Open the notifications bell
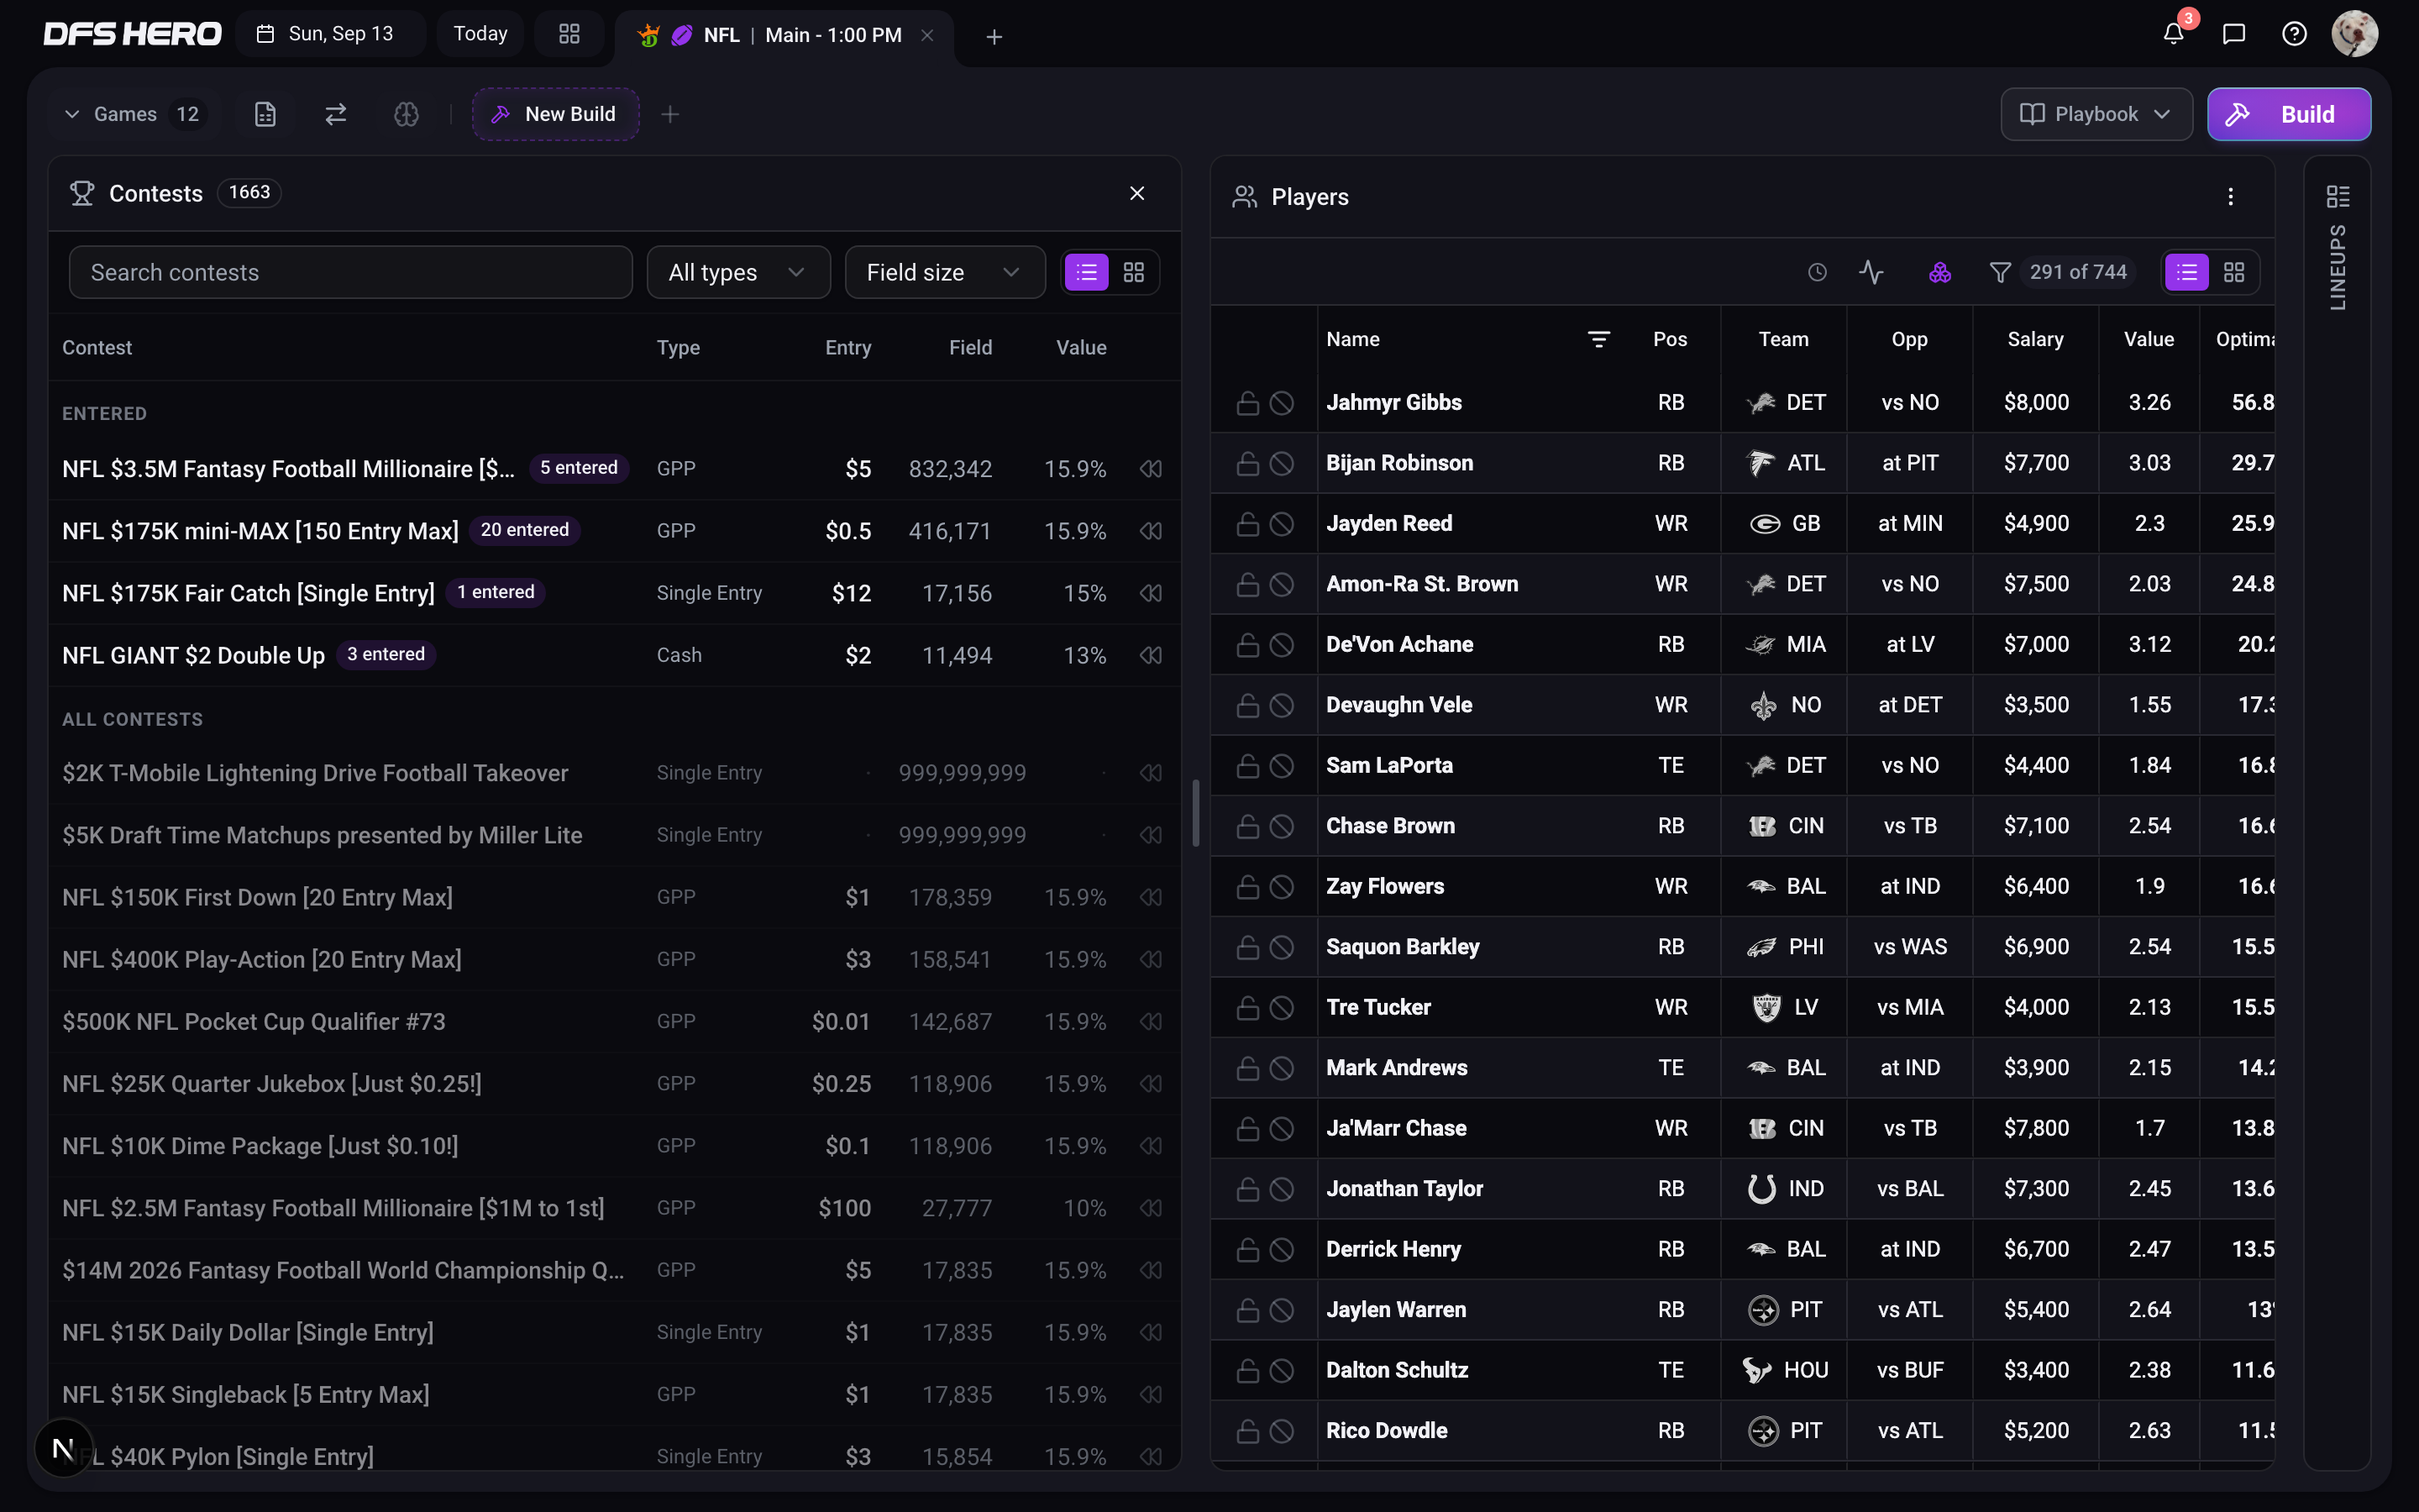The height and width of the screenshot is (1512, 2419). [2173, 34]
